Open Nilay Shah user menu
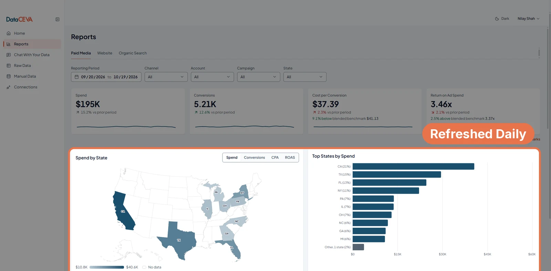This screenshot has height=271, width=551. (528, 19)
